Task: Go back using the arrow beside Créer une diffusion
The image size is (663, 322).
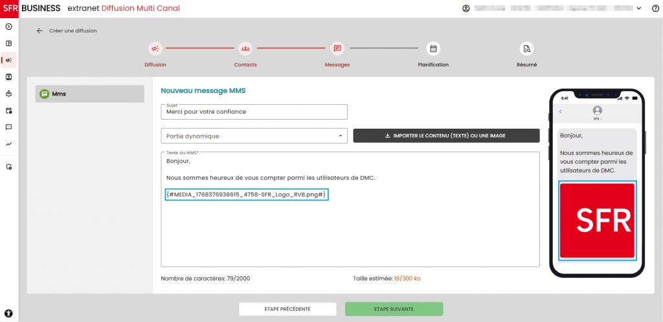Action: click(39, 30)
